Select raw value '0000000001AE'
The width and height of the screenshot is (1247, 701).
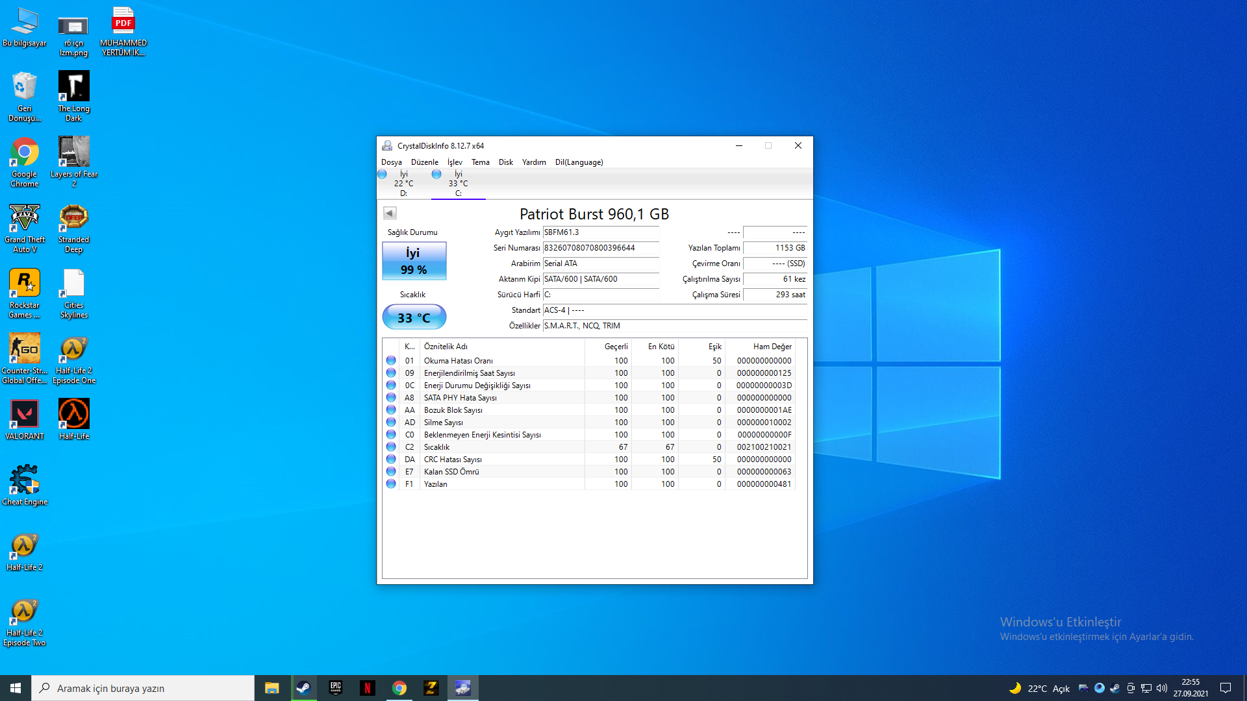click(x=764, y=410)
